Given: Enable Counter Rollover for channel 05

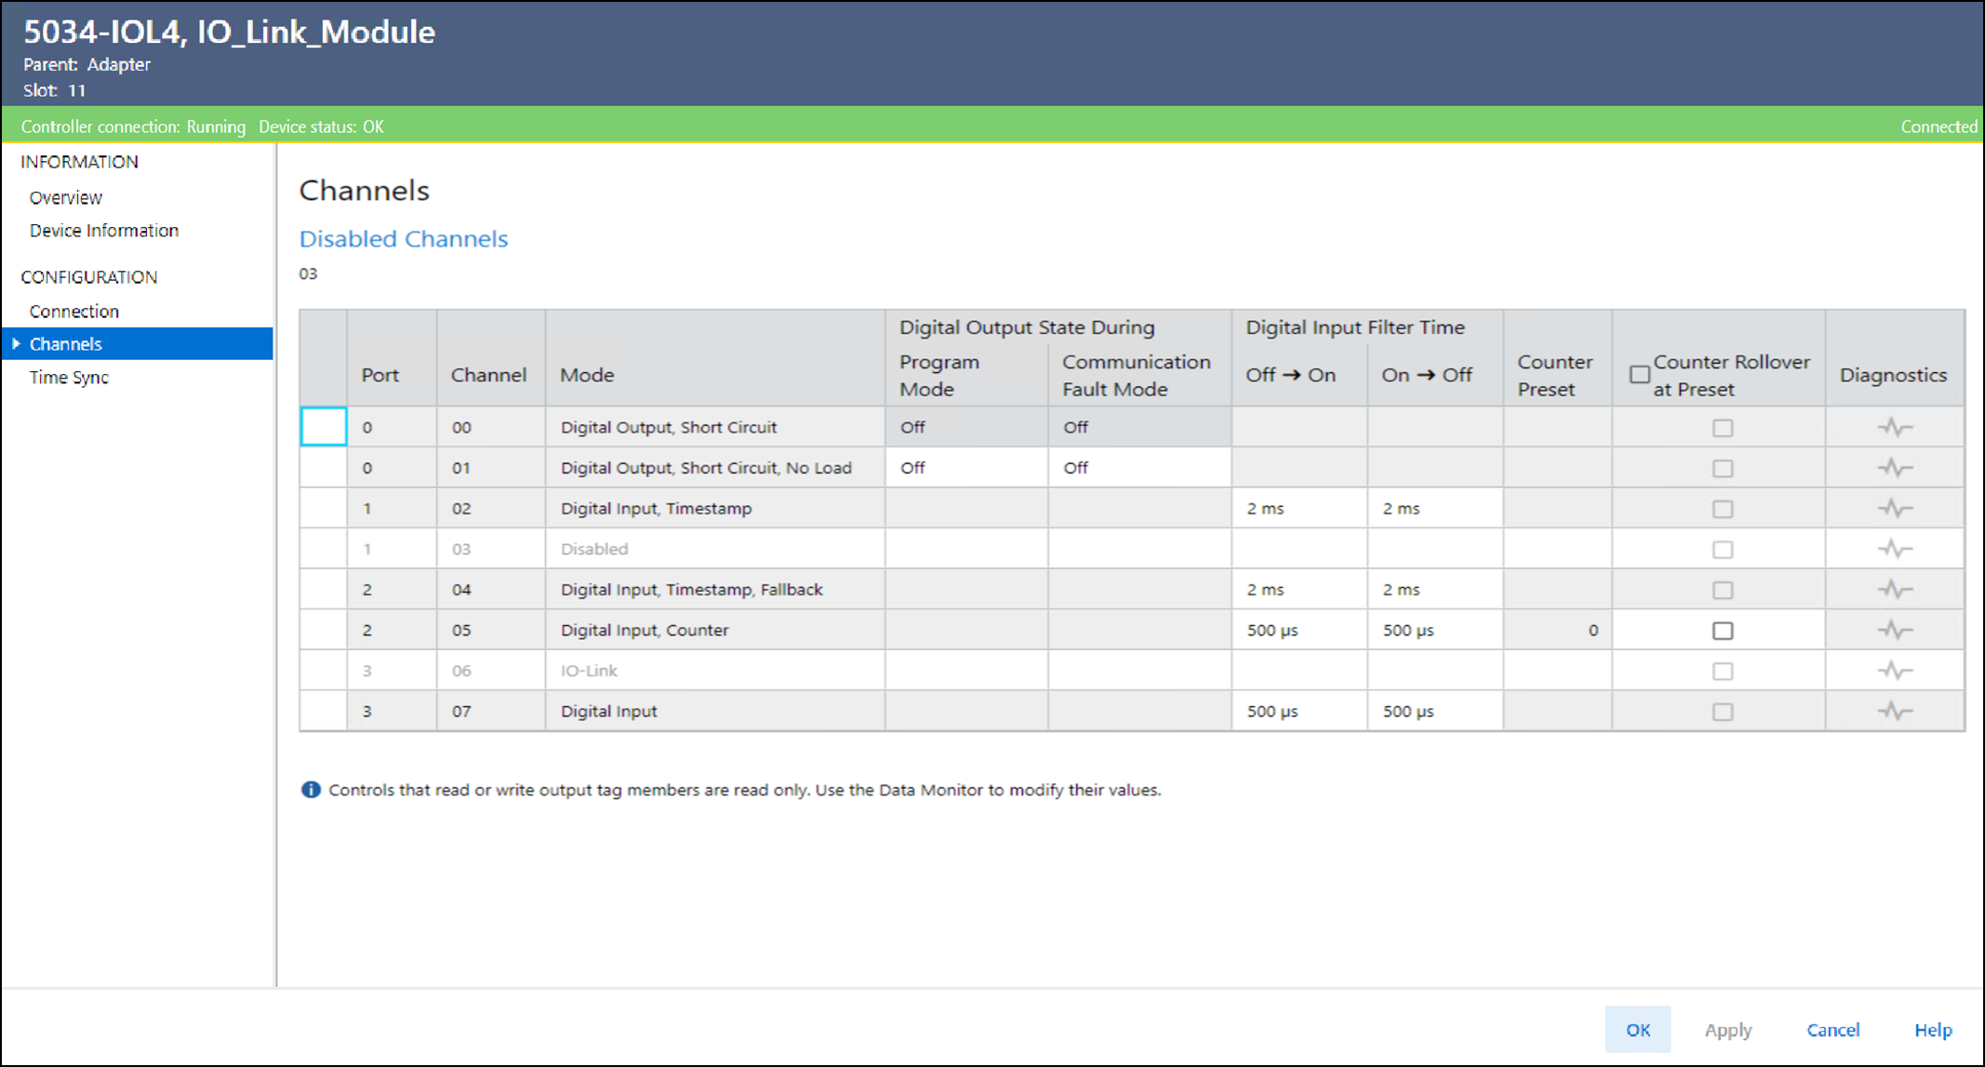Looking at the screenshot, I should (1723, 631).
